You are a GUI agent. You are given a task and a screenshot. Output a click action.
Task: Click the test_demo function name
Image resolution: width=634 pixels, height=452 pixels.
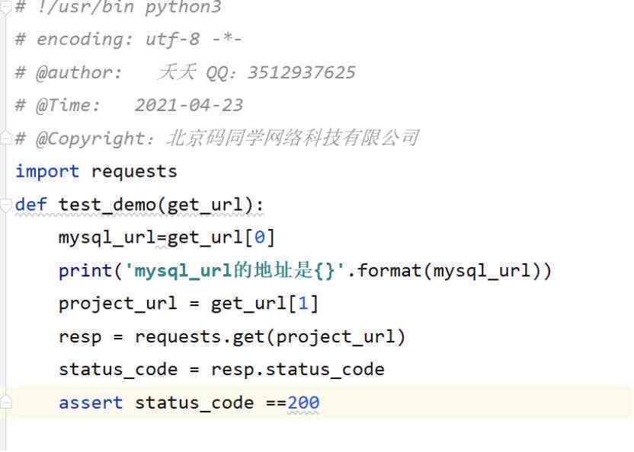[107, 205]
